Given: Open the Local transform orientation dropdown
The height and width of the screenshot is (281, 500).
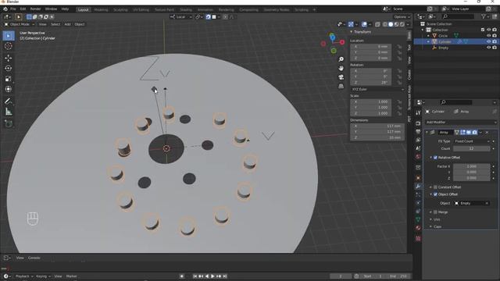Looking at the screenshot, I should (181, 17).
